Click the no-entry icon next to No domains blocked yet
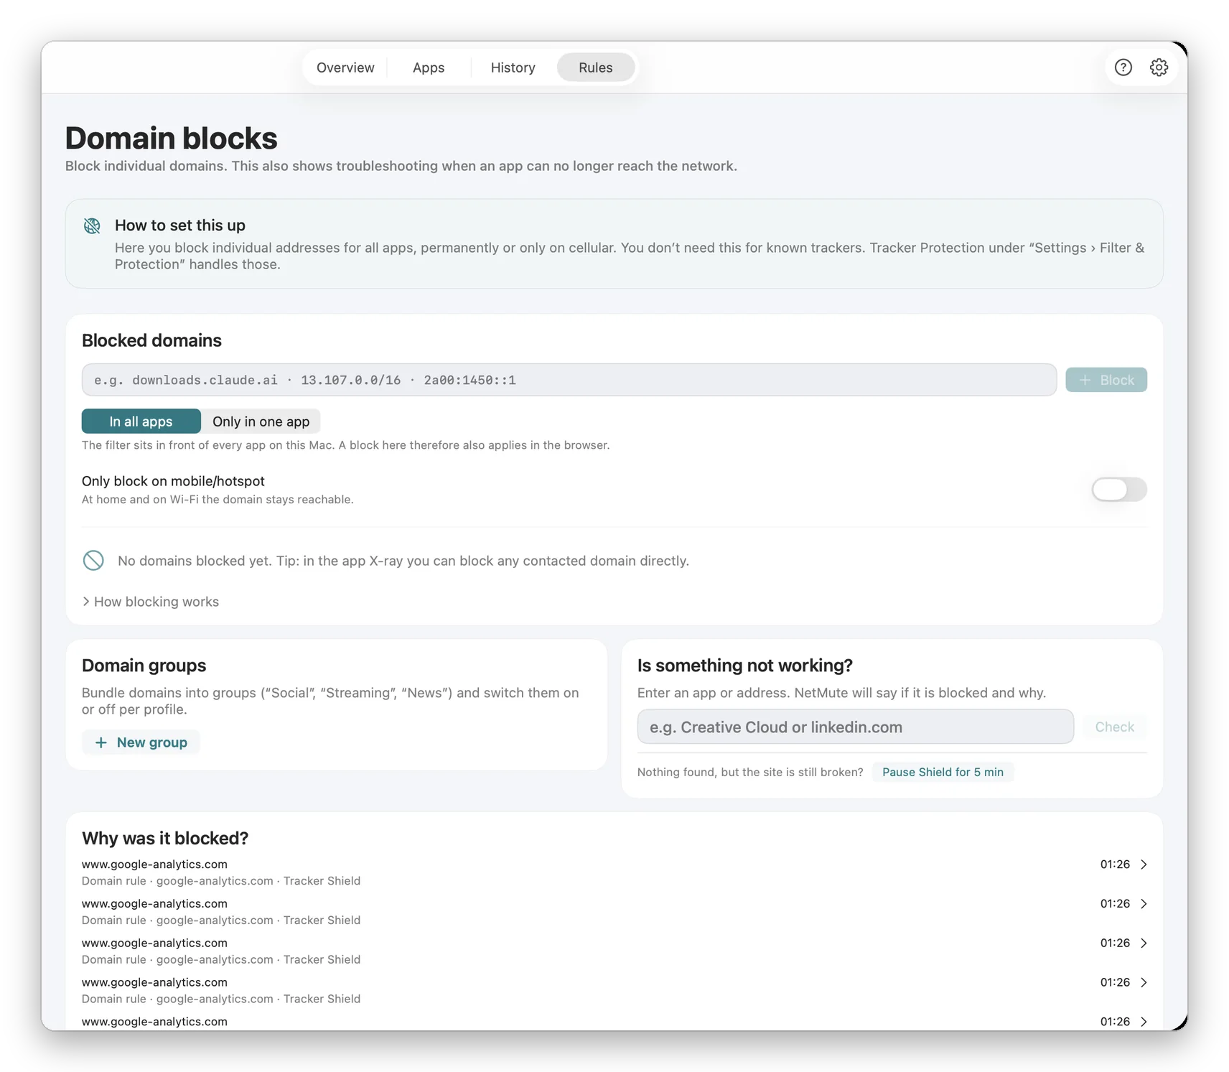This screenshot has height=1072, width=1229. tap(93, 561)
